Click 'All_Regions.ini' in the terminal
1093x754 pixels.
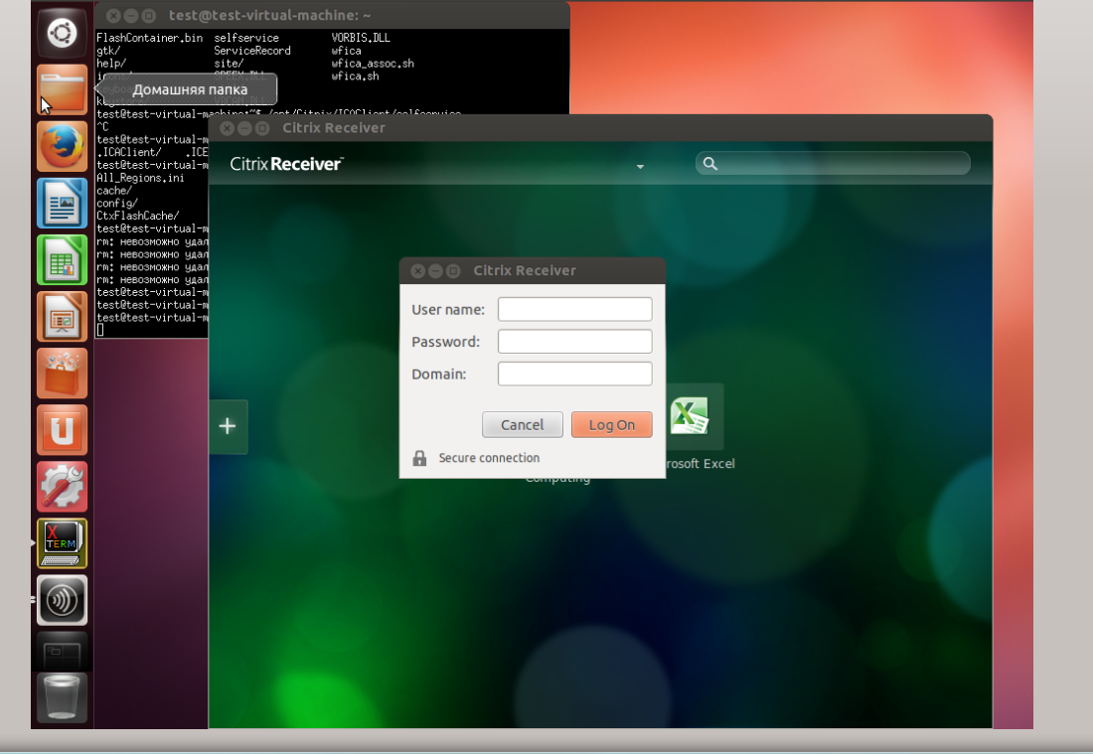pyautogui.click(x=140, y=178)
